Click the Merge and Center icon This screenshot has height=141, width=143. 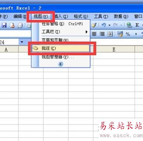click(110, 34)
